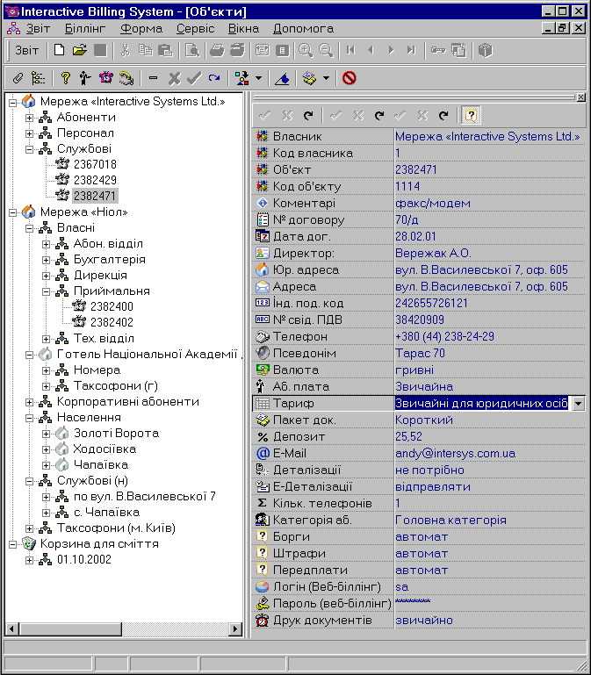
Task: Click the new document icon
Action: (x=60, y=50)
